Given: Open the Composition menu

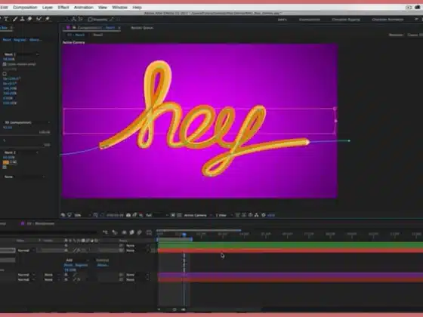Looking at the screenshot, I should [25, 8].
